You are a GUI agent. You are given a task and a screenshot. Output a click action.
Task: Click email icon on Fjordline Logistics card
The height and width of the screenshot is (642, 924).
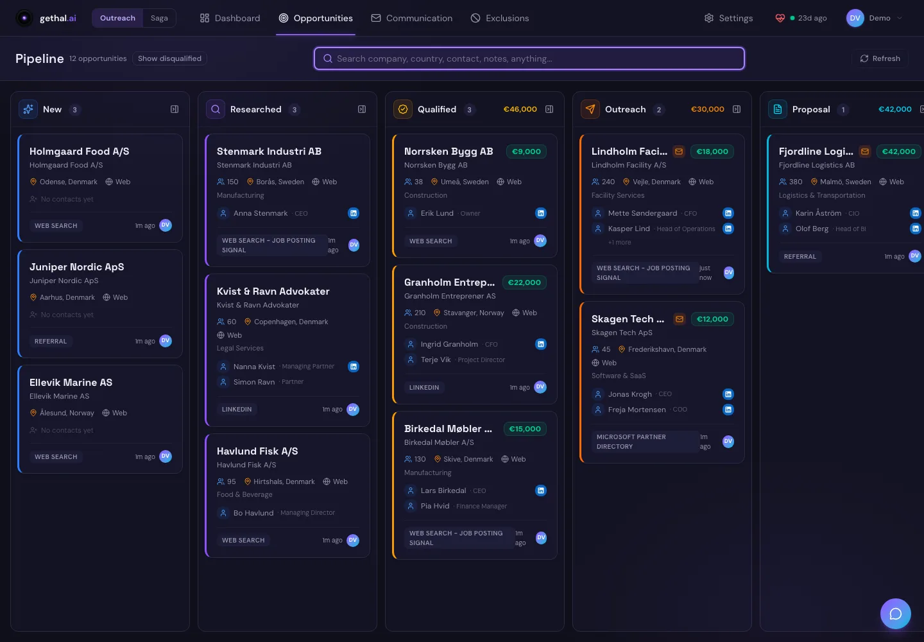click(865, 152)
